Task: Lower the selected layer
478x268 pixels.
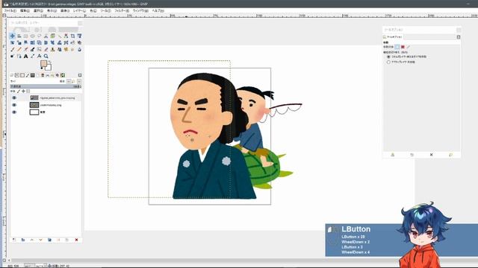Action: click(x=40, y=240)
